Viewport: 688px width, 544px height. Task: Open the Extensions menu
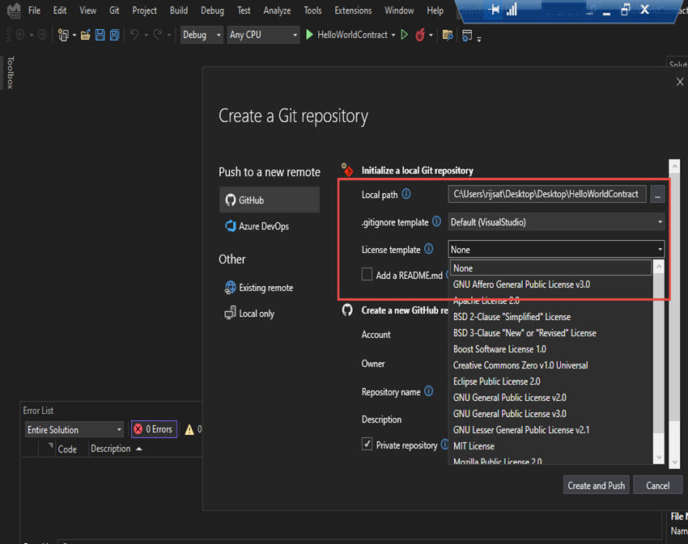click(x=352, y=11)
